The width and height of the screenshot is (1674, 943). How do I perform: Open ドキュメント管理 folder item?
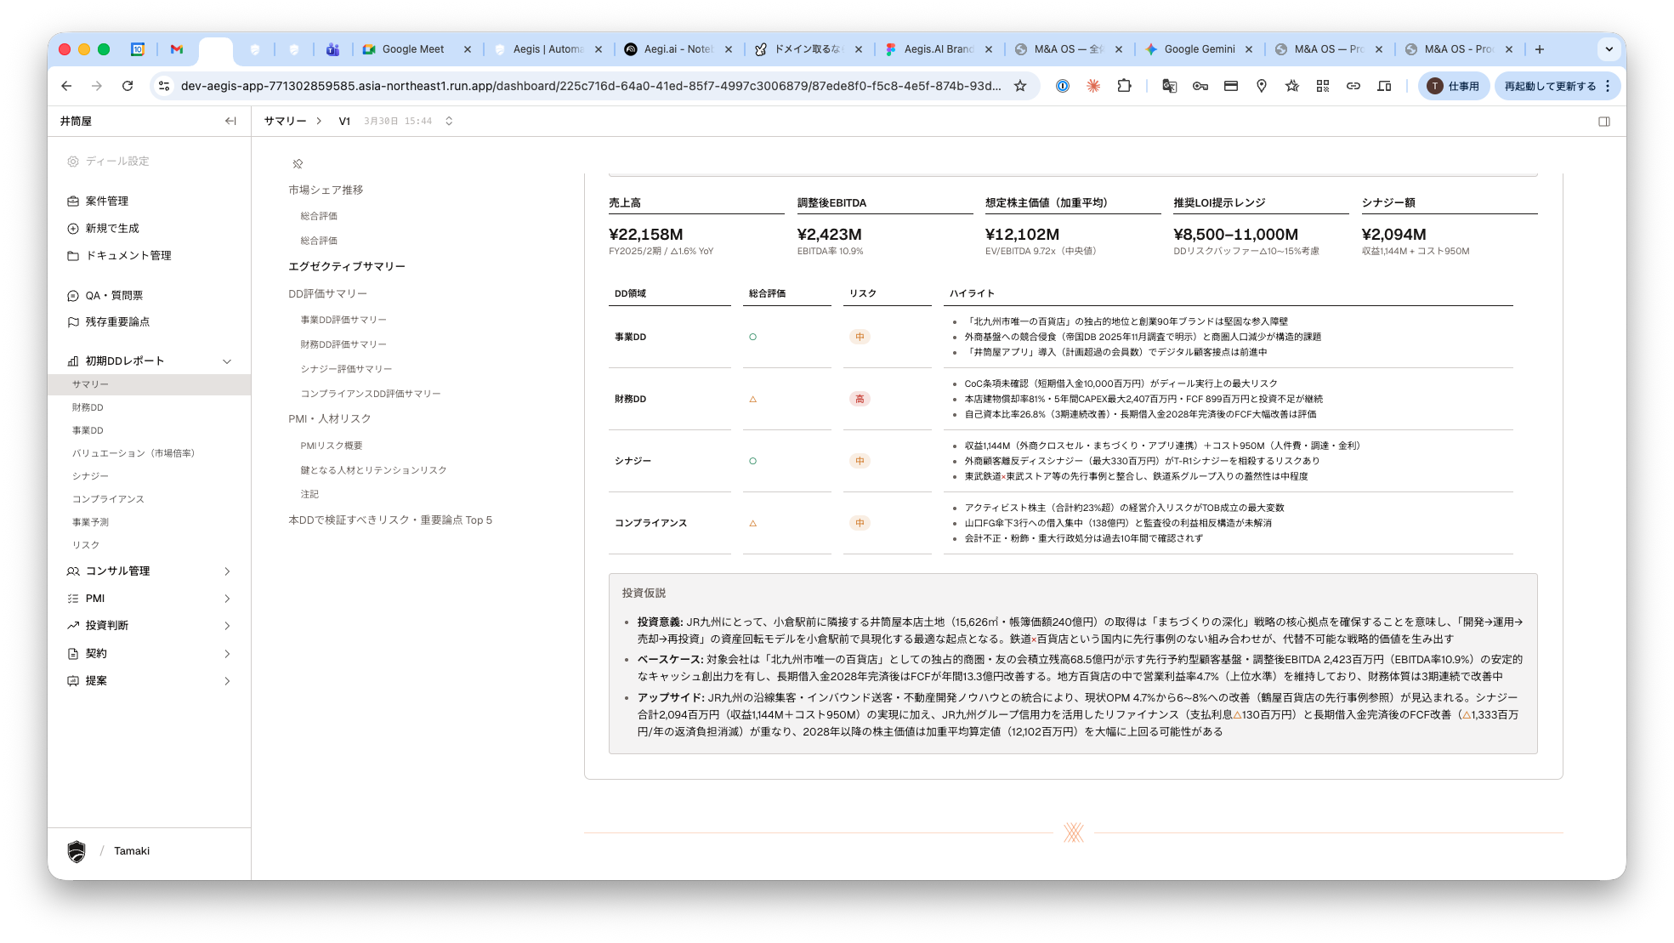click(128, 256)
